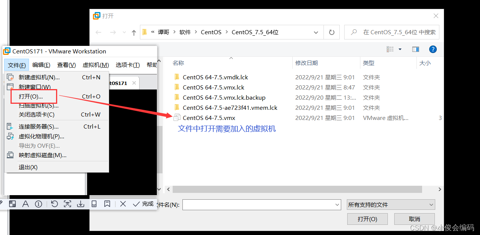Expand chevron after CentOS in path
Image resolution: width=480 pixels, height=235 pixels.
[226, 32]
